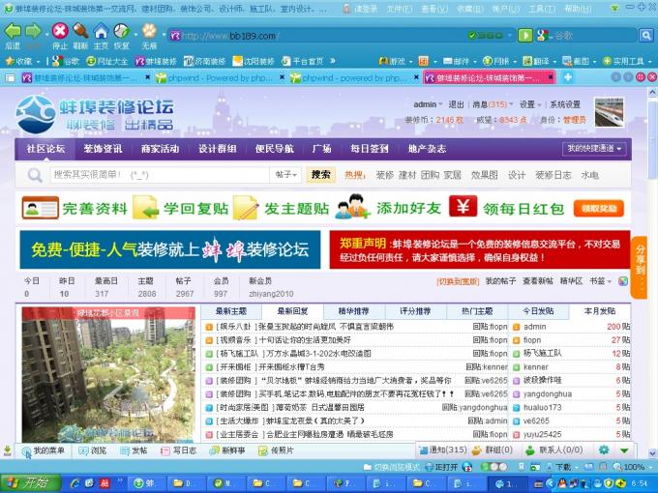
Task: Switch to the 今日发贴 tab
Action: (538, 311)
